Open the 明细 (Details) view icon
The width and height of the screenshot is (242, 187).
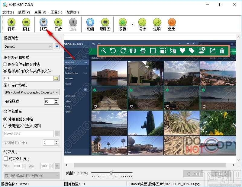tap(90, 22)
